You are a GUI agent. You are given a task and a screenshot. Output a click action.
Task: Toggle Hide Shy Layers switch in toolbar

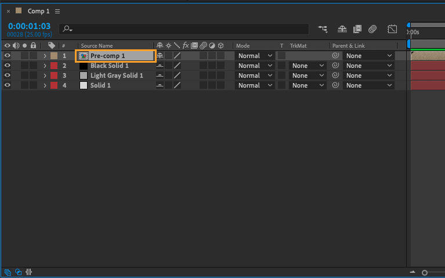point(342,28)
